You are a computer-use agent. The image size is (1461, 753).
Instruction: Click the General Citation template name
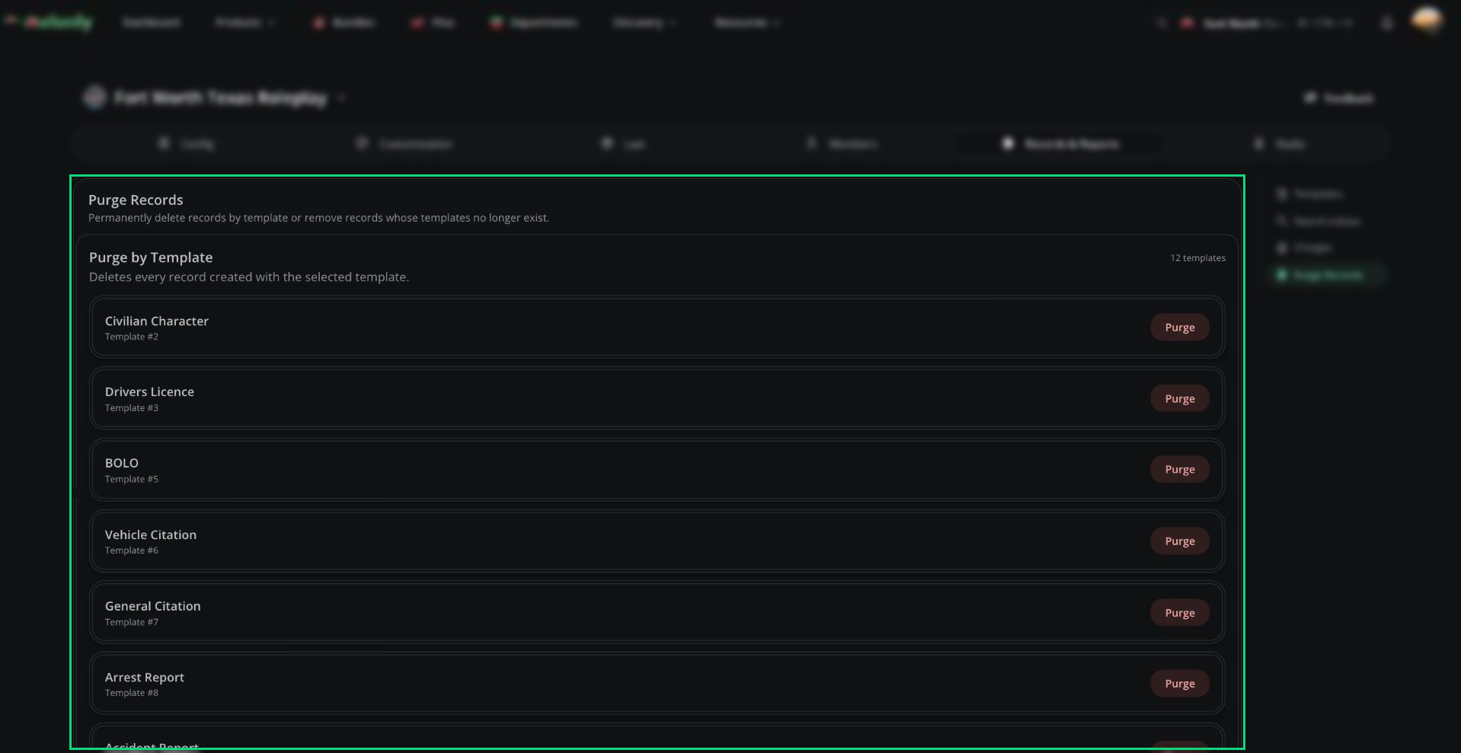pos(153,606)
